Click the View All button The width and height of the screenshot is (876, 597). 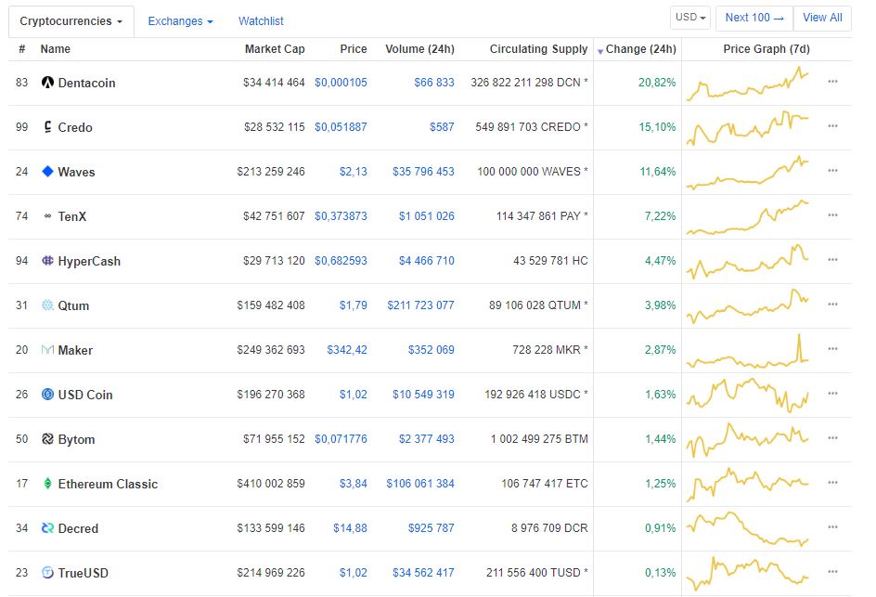822,18
